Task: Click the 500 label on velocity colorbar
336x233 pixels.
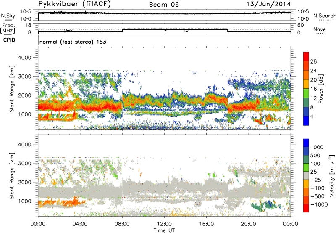Action: [315, 156]
